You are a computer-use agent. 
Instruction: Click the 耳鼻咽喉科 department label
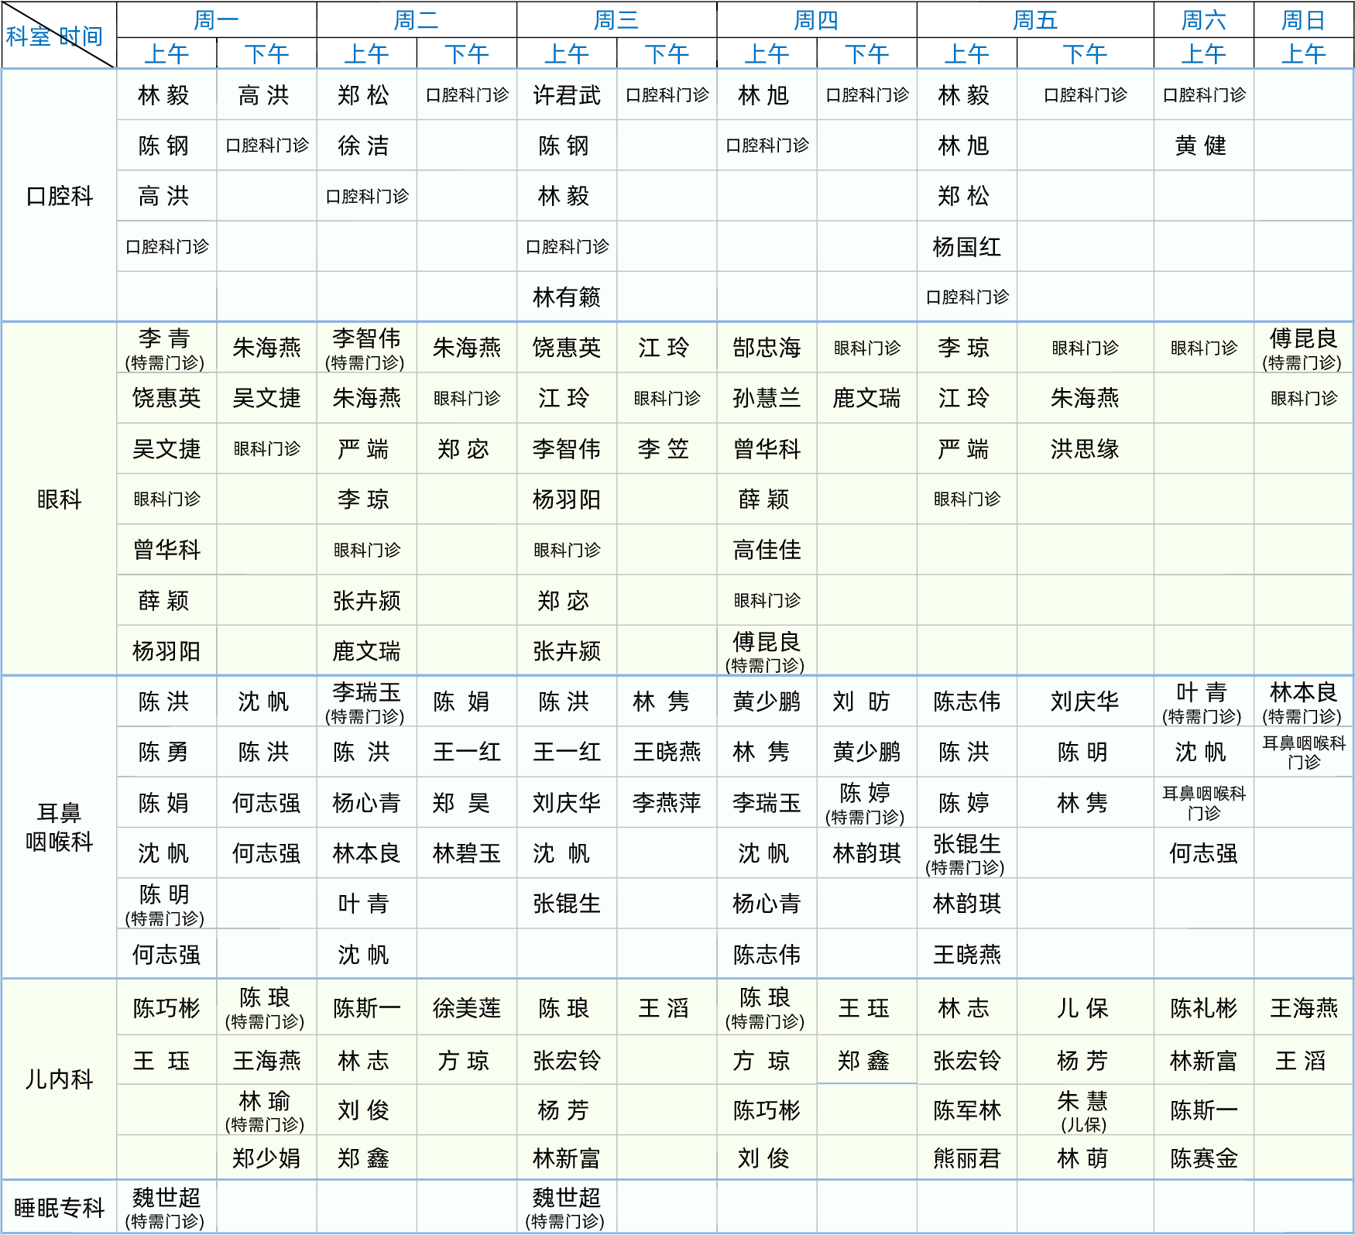pyautogui.click(x=59, y=827)
